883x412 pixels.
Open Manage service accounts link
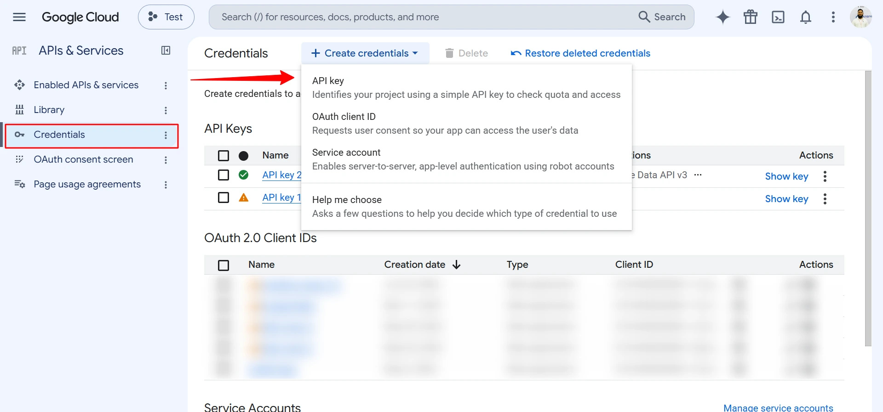pos(778,408)
